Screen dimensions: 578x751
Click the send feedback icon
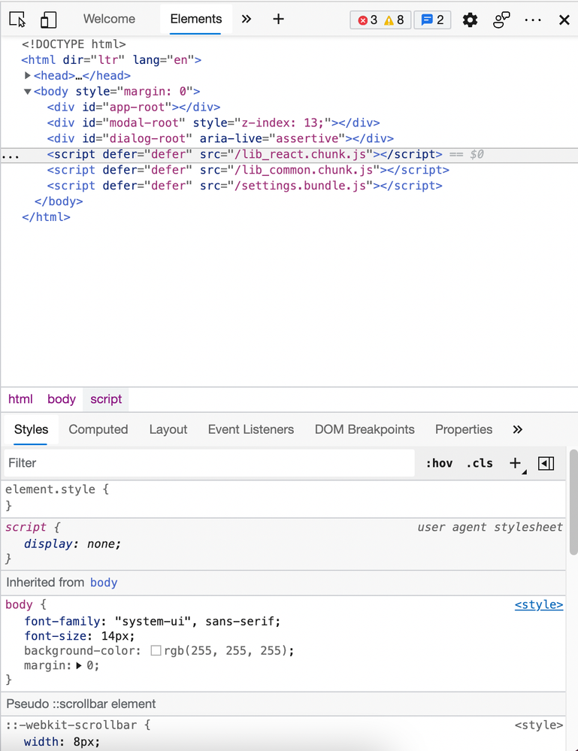pyautogui.click(x=501, y=20)
